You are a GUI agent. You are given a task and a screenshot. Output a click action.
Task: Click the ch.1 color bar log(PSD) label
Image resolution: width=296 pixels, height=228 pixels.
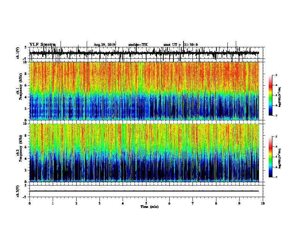[x=280, y=97]
